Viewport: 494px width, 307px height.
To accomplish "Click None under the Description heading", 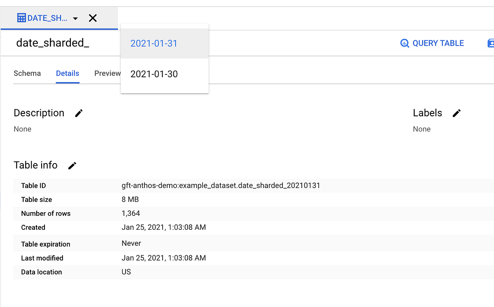I will pos(22,129).
